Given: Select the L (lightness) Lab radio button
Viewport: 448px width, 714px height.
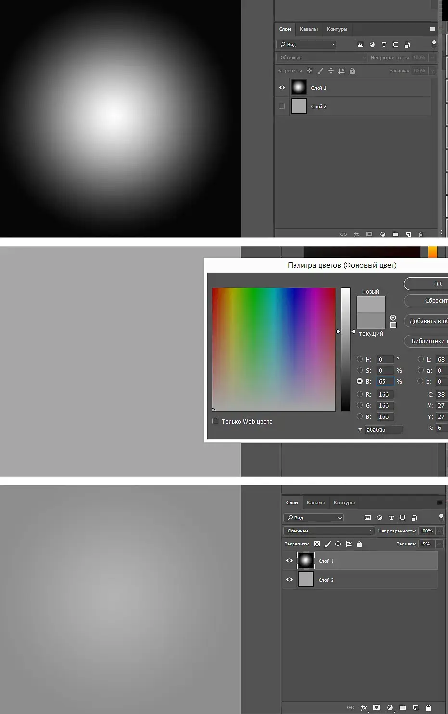Looking at the screenshot, I should point(421,359).
